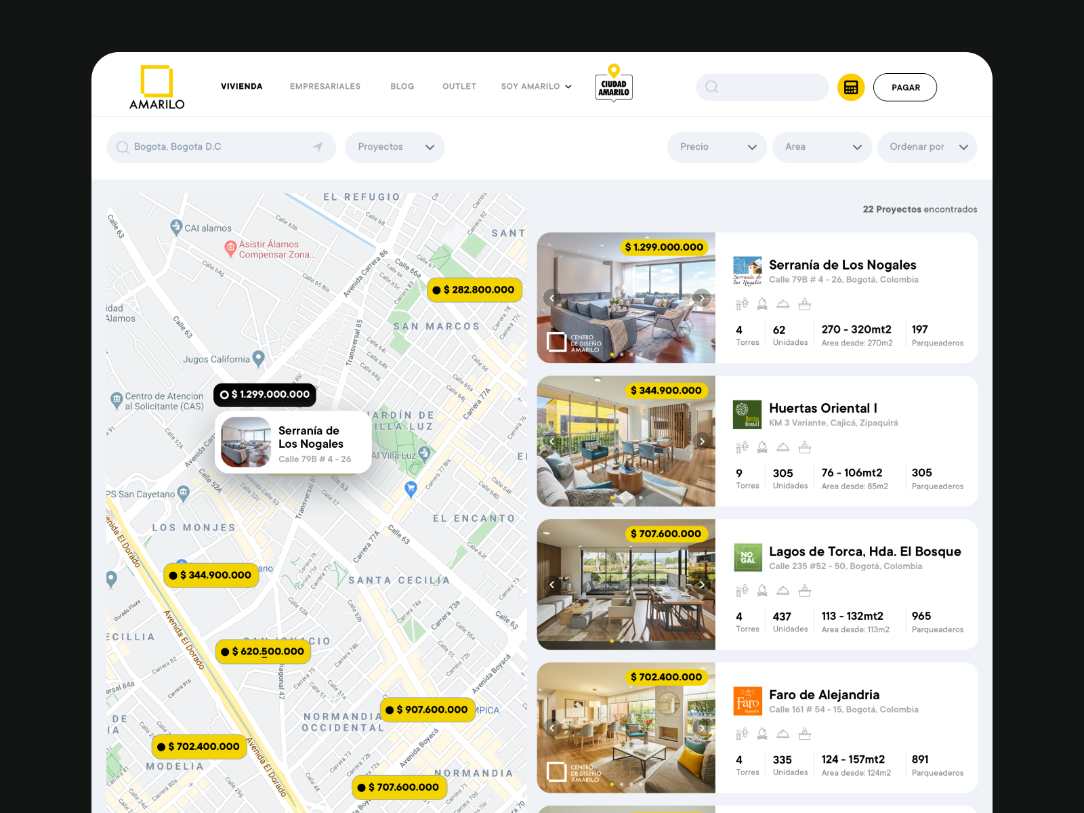Show previous photo of Serranía de Los Nogales card
1084x813 pixels.
(x=552, y=298)
